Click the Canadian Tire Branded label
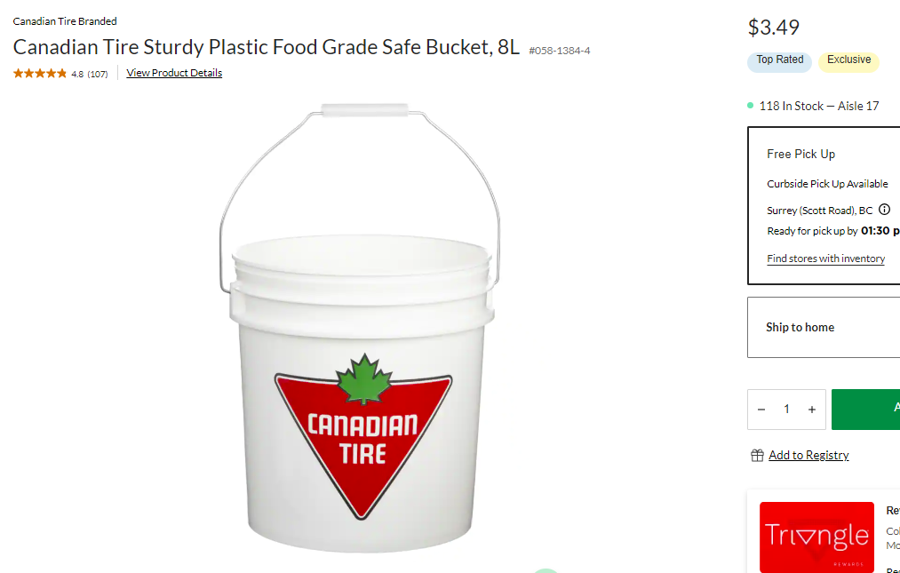900x573 pixels. [x=65, y=21]
